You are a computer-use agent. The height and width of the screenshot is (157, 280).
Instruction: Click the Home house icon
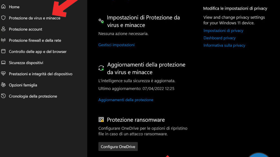point(3,7)
